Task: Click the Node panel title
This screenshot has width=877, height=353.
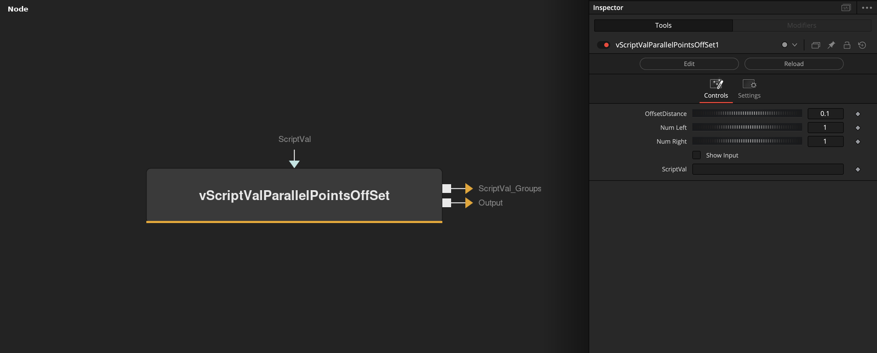Action: 18,9
